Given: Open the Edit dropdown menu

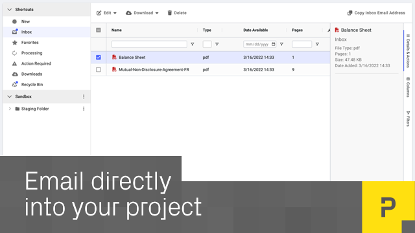Looking at the screenshot, I should pos(106,13).
